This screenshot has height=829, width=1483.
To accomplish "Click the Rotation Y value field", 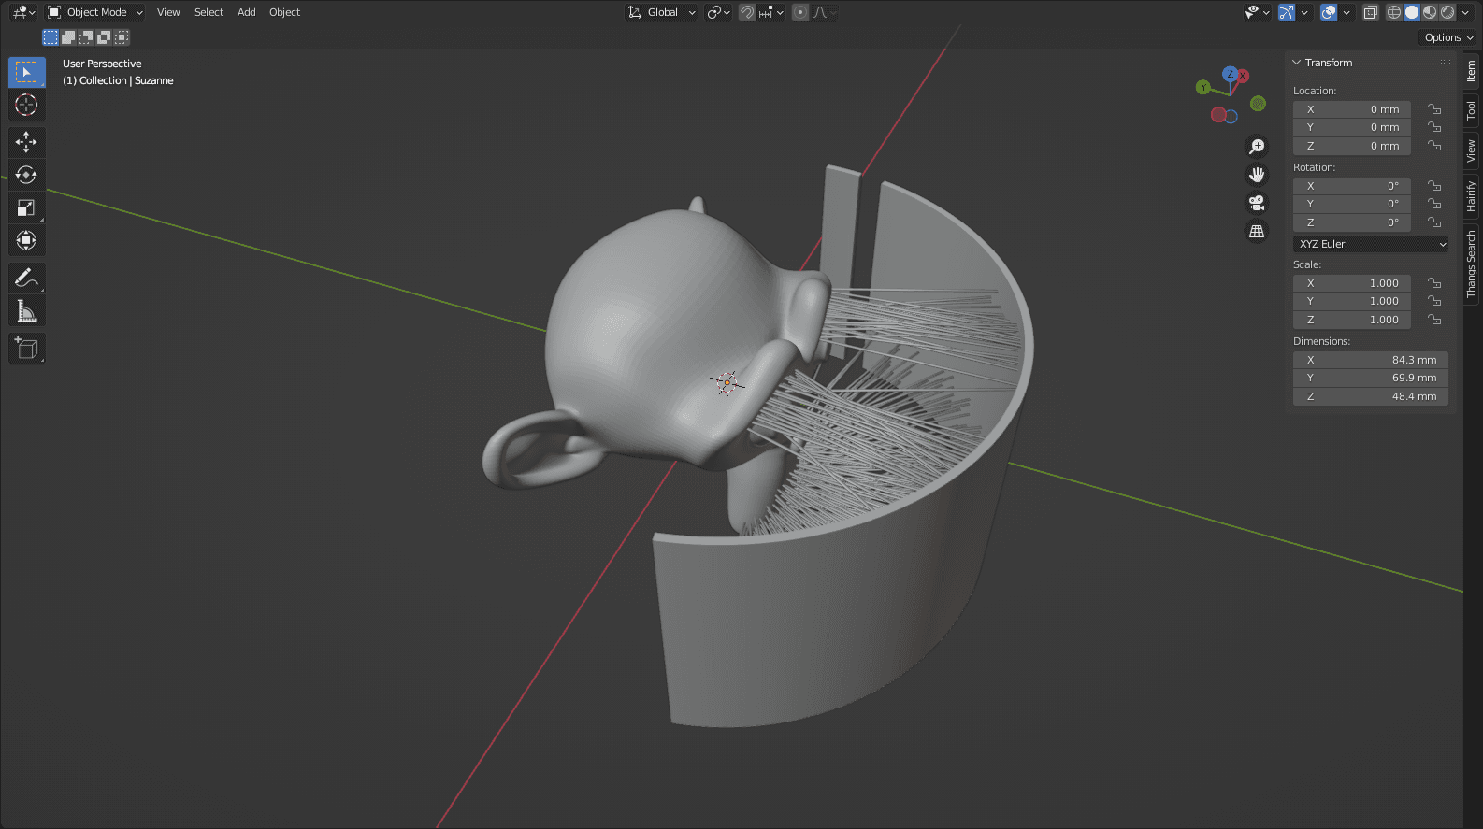I will click(x=1351, y=204).
